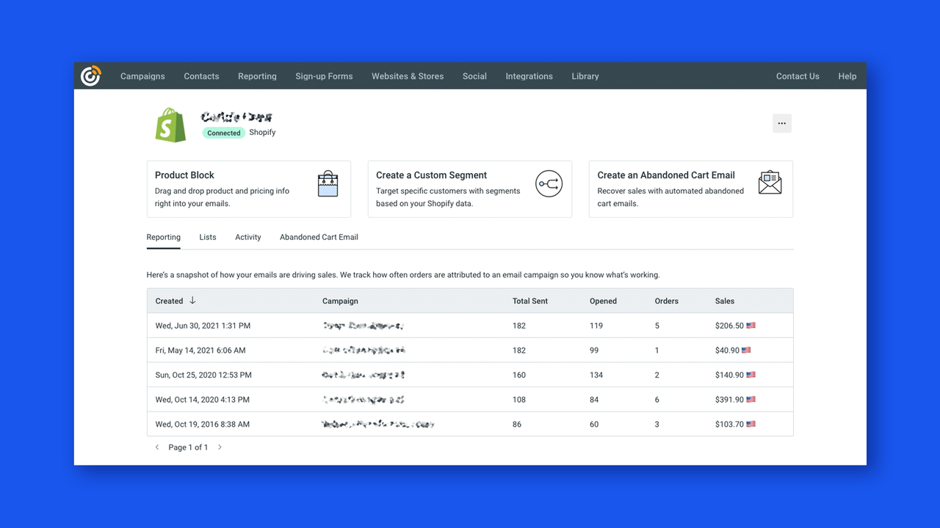Open the Integrations menu

pyautogui.click(x=529, y=76)
